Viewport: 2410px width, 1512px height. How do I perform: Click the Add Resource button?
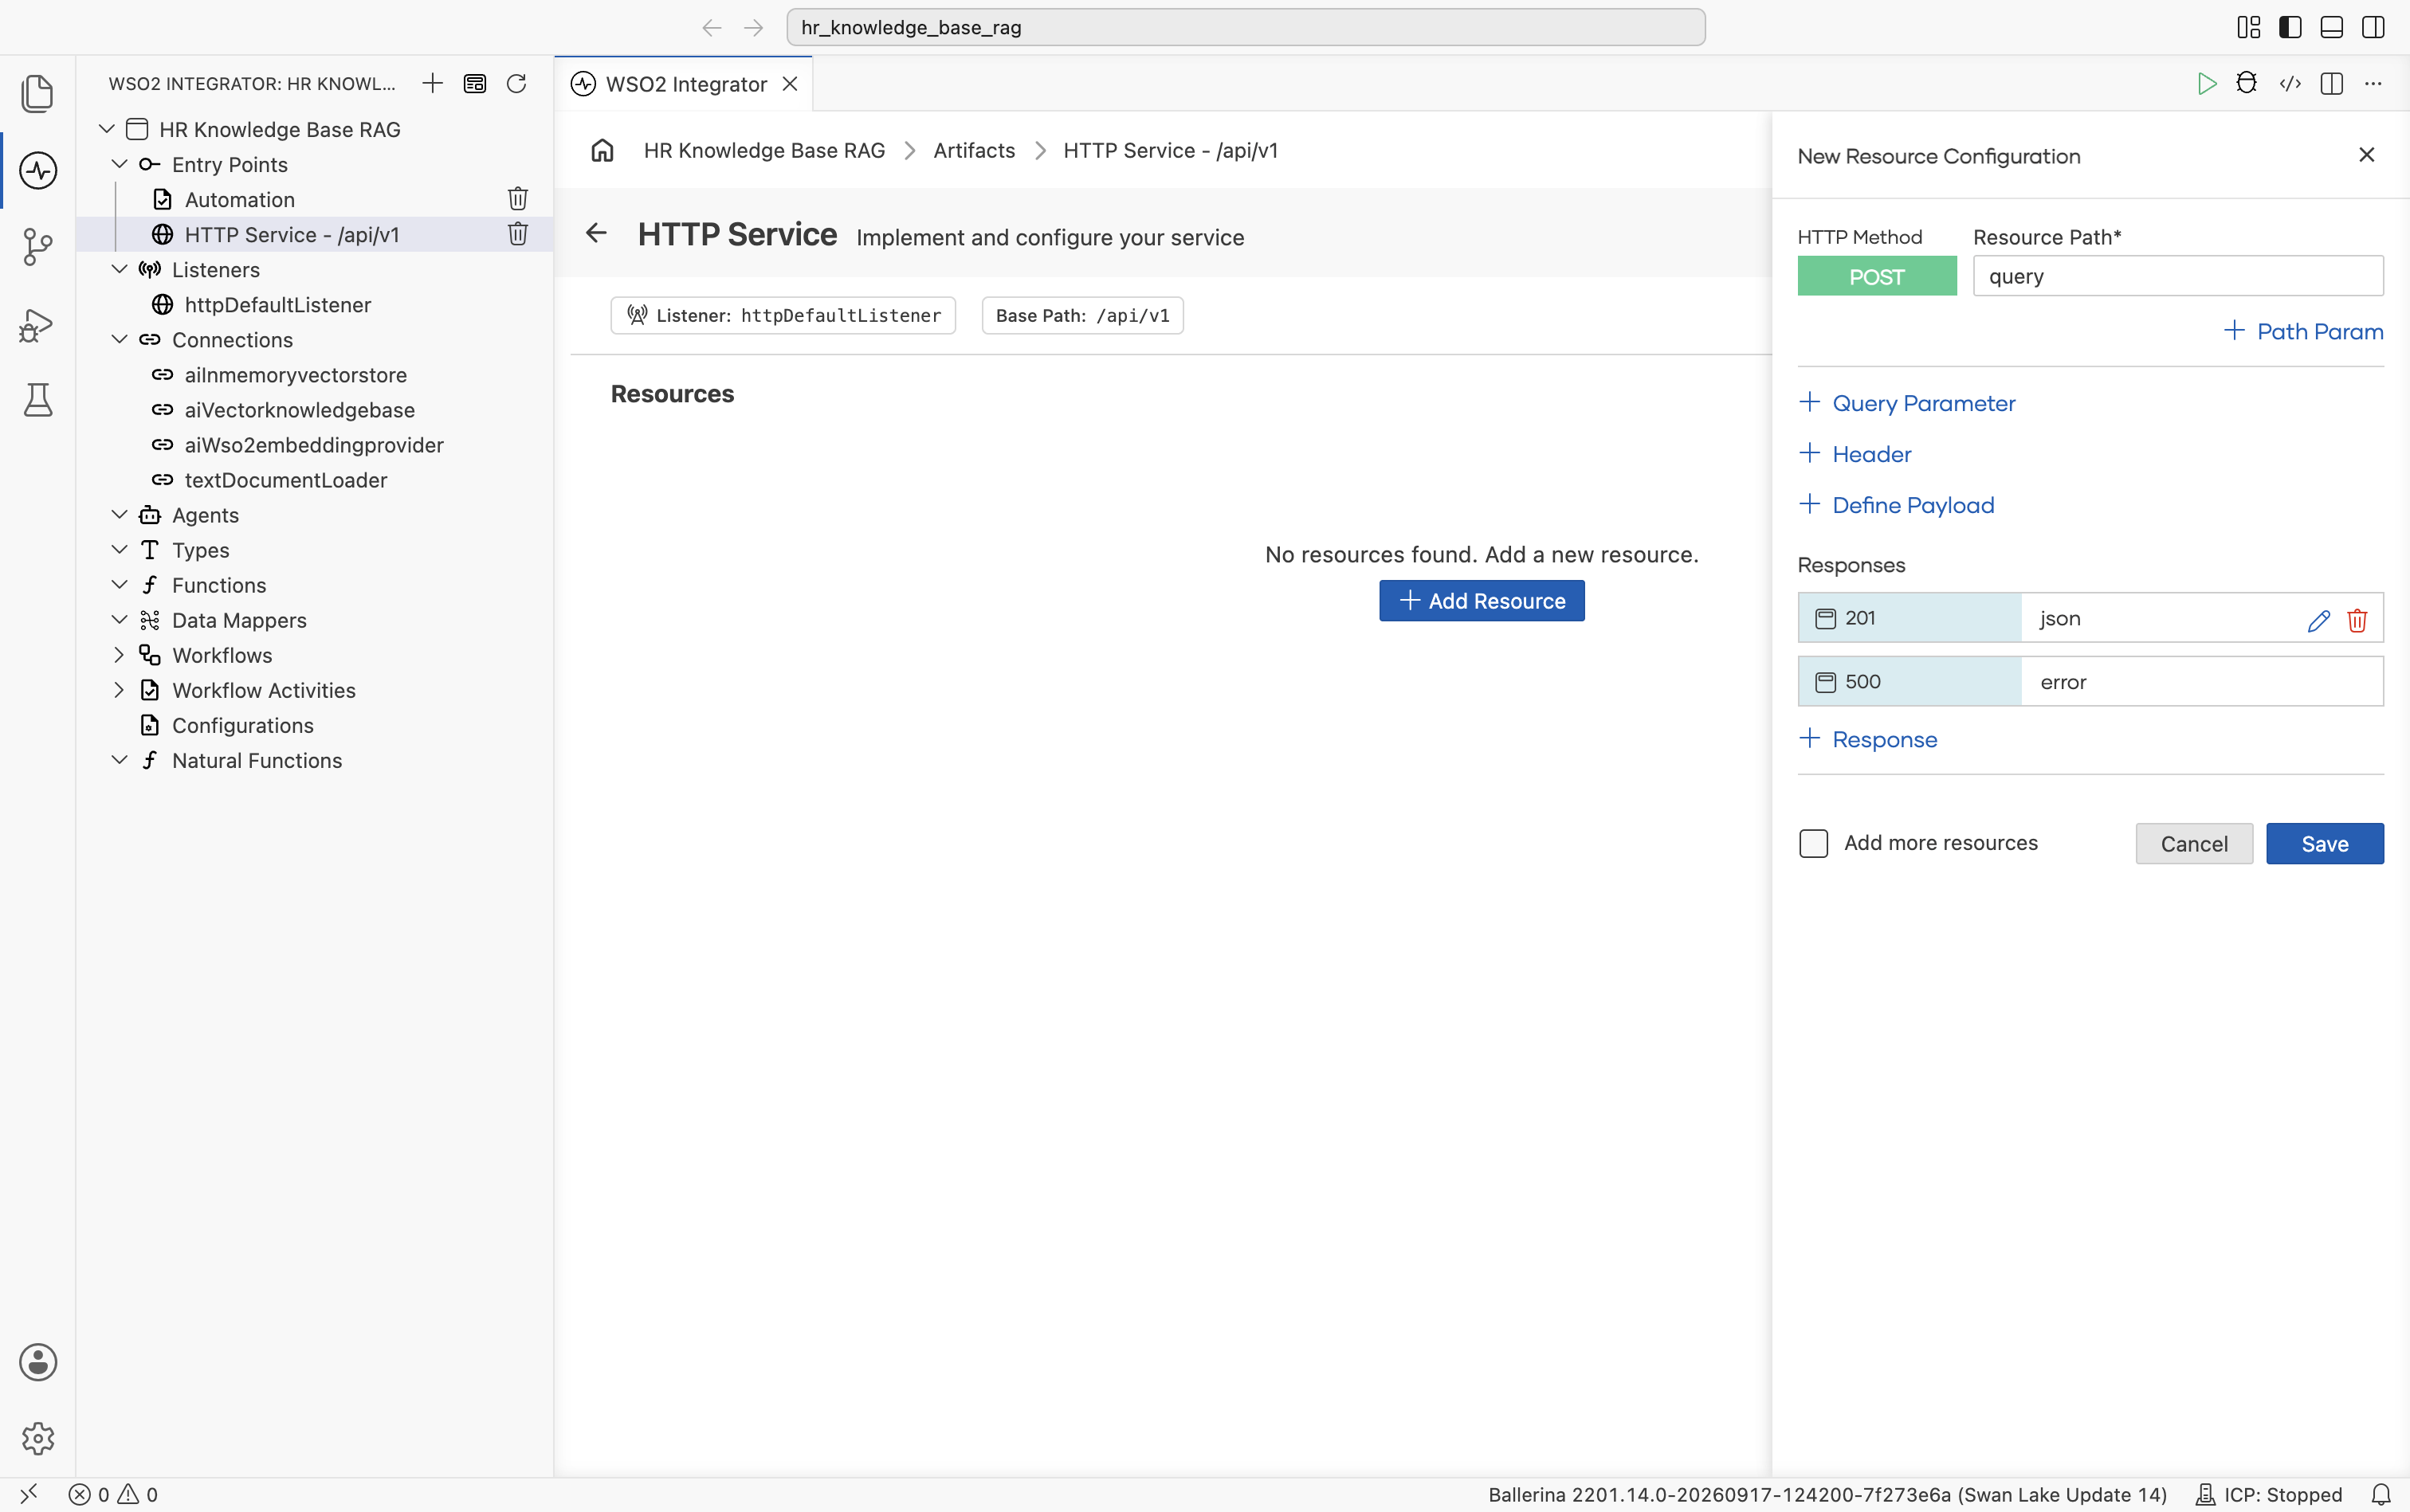coord(1482,601)
